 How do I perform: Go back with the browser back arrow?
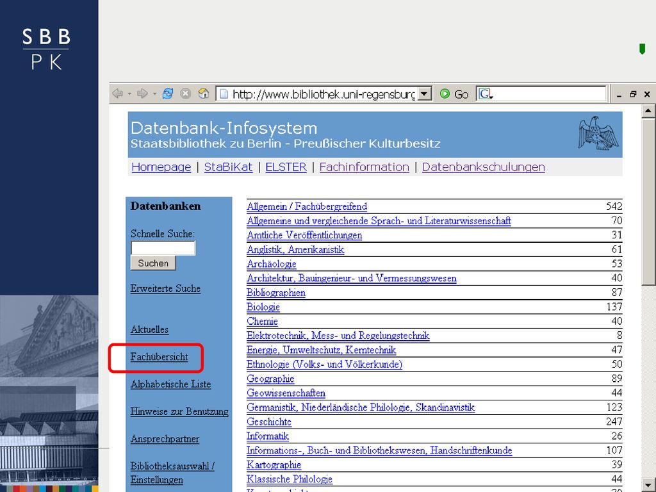118,94
